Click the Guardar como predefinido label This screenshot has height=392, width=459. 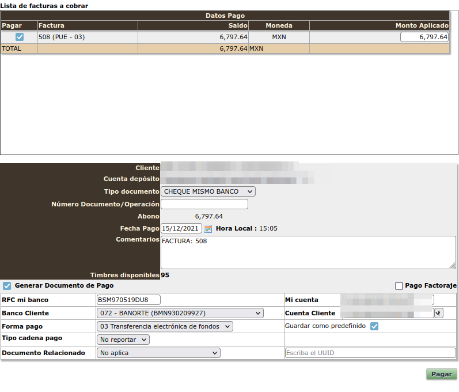[x=325, y=326]
